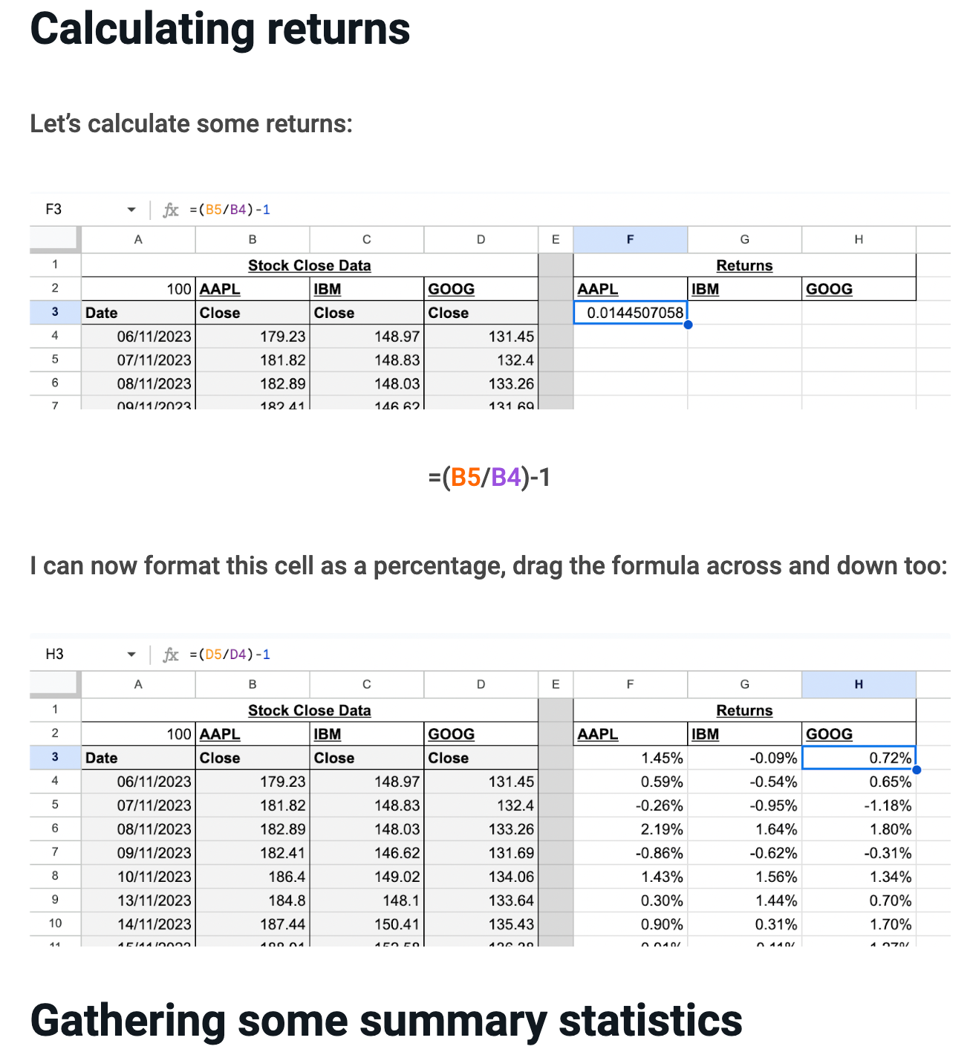
Task: Click the fx icon next to =(D5/D4)-1
Action: click(x=171, y=655)
